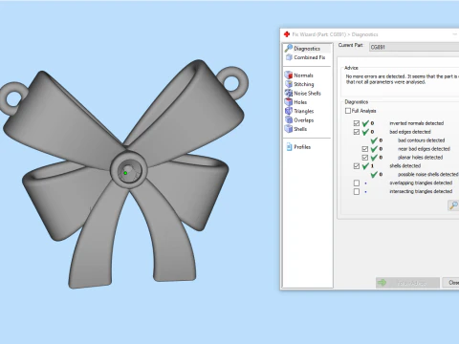This screenshot has height=344, width=459.
Task: Toggle shells detected checkbox
Action: pyautogui.click(x=357, y=166)
